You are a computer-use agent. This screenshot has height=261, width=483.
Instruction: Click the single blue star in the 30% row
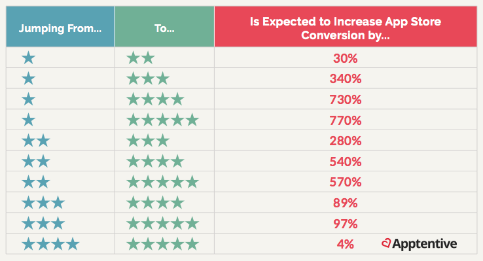click(x=29, y=58)
